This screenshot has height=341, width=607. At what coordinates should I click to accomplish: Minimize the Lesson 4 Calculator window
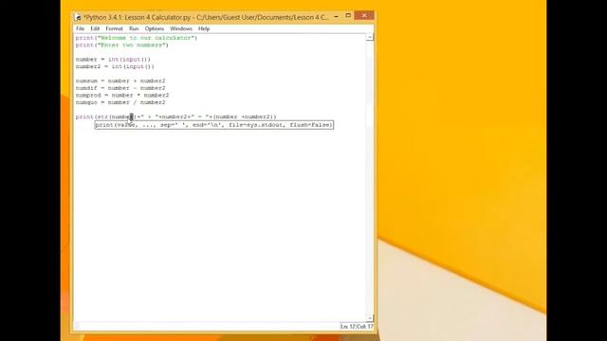point(336,16)
